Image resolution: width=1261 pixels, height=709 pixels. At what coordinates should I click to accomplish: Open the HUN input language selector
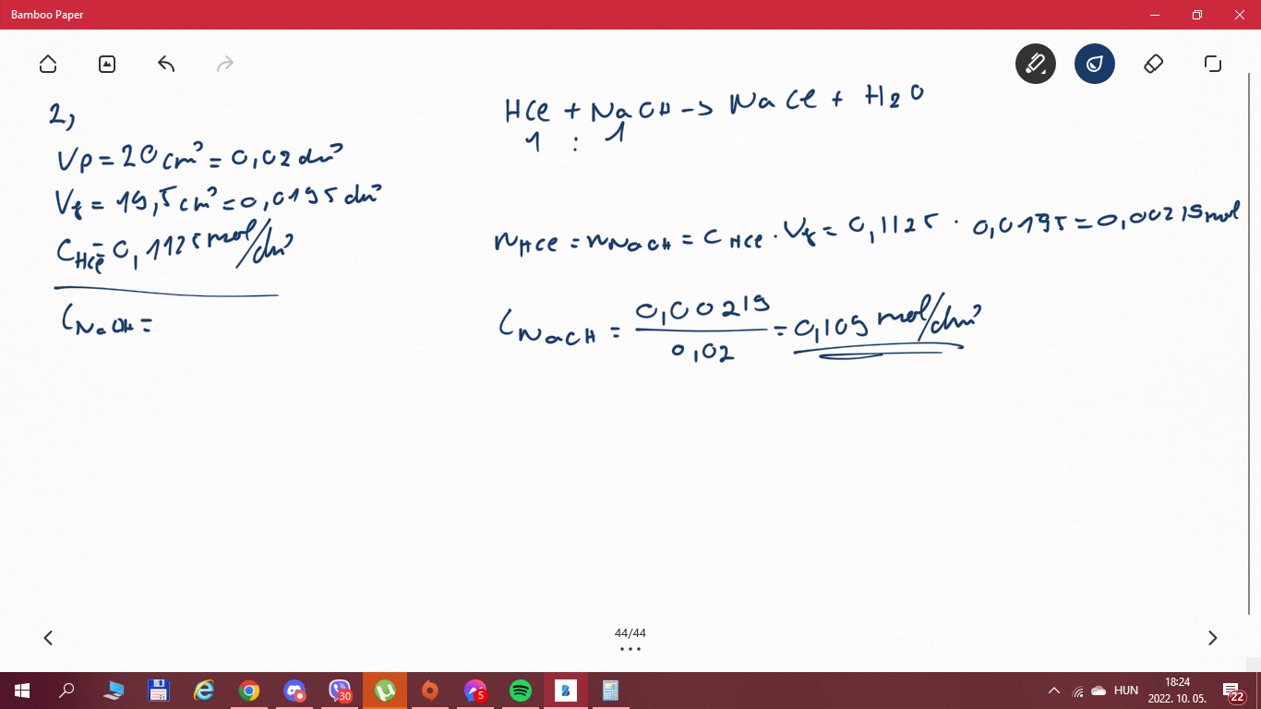[1125, 691]
